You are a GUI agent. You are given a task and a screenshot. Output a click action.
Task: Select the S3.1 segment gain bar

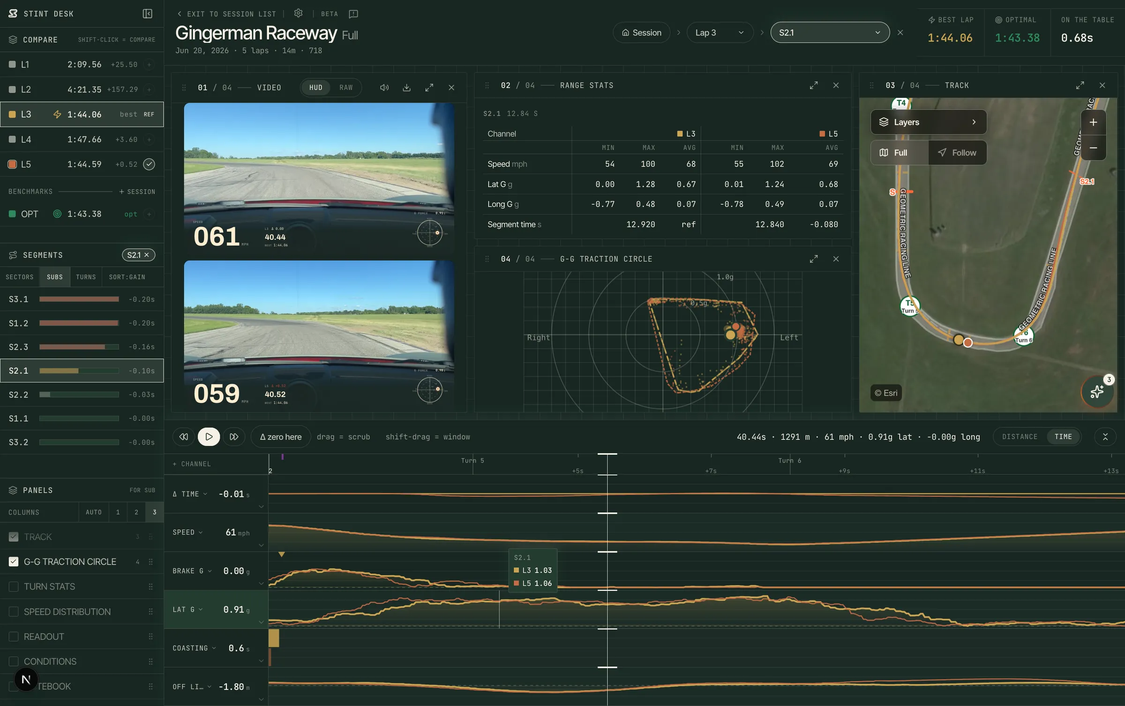79,299
